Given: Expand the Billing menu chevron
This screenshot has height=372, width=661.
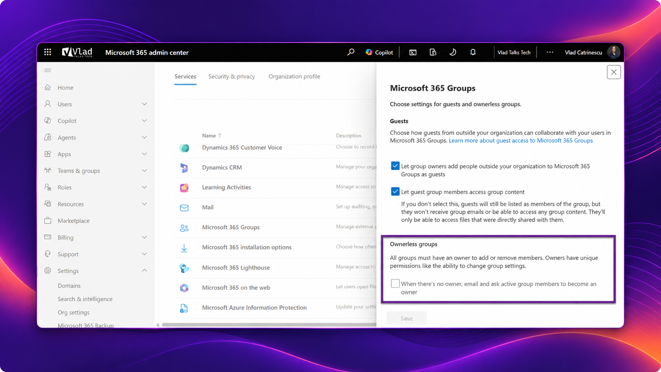Looking at the screenshot, I should (144, 237).
